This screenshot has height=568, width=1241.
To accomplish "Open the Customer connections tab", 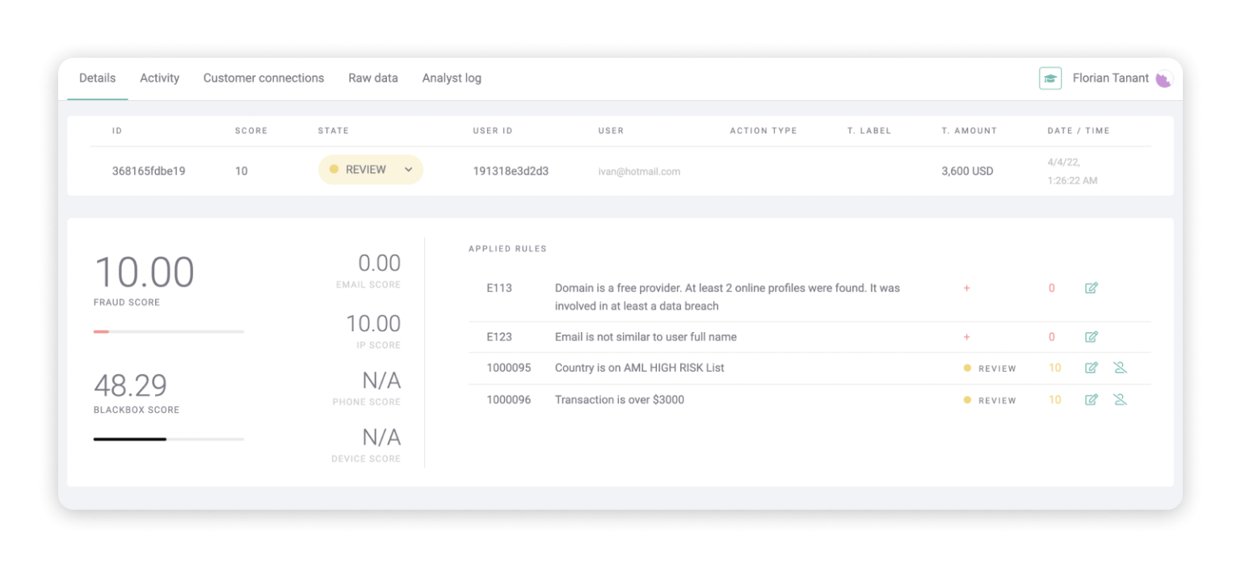I will click(263, 78).
